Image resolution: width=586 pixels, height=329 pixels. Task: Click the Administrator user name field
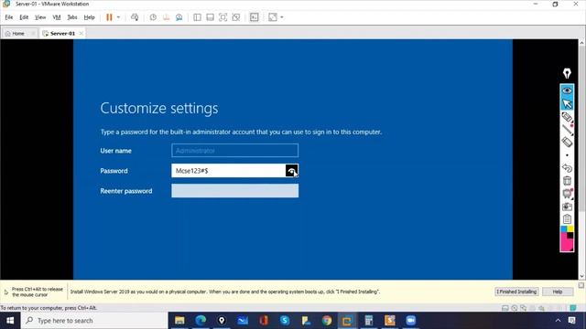click(234, 150)
